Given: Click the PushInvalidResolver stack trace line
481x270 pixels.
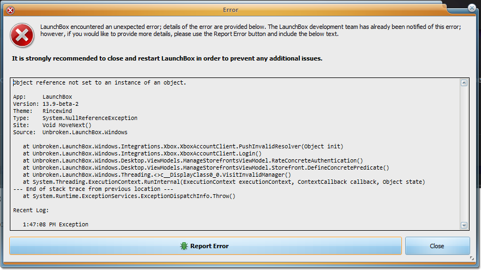Looking at the screenshot, I should click(x=183, y=146).
